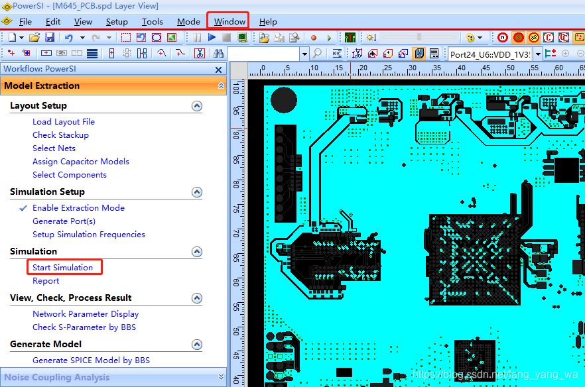Pause the simulation with the pause icon

[x=197, y=37]
